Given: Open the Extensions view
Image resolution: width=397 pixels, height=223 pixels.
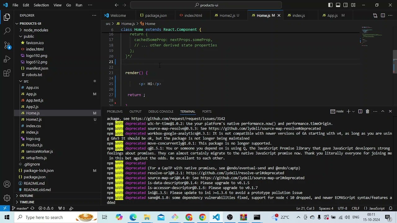Looking at the screenshot, I should [7, 73].
